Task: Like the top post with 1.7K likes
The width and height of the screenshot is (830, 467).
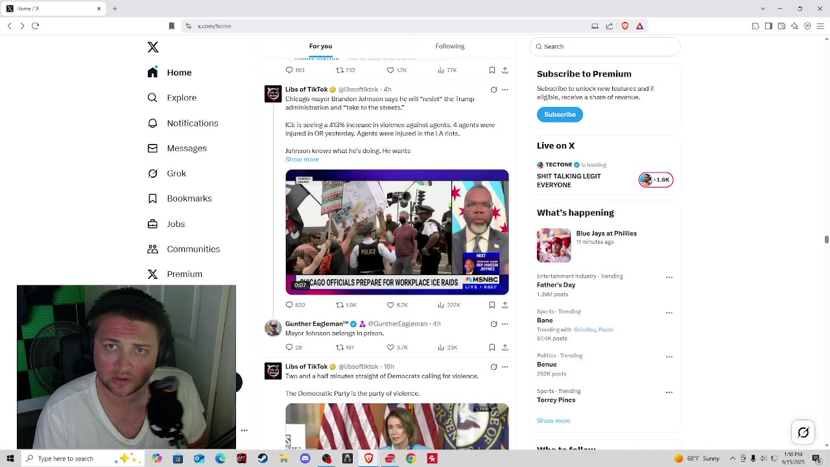Action: coord(397,70)
